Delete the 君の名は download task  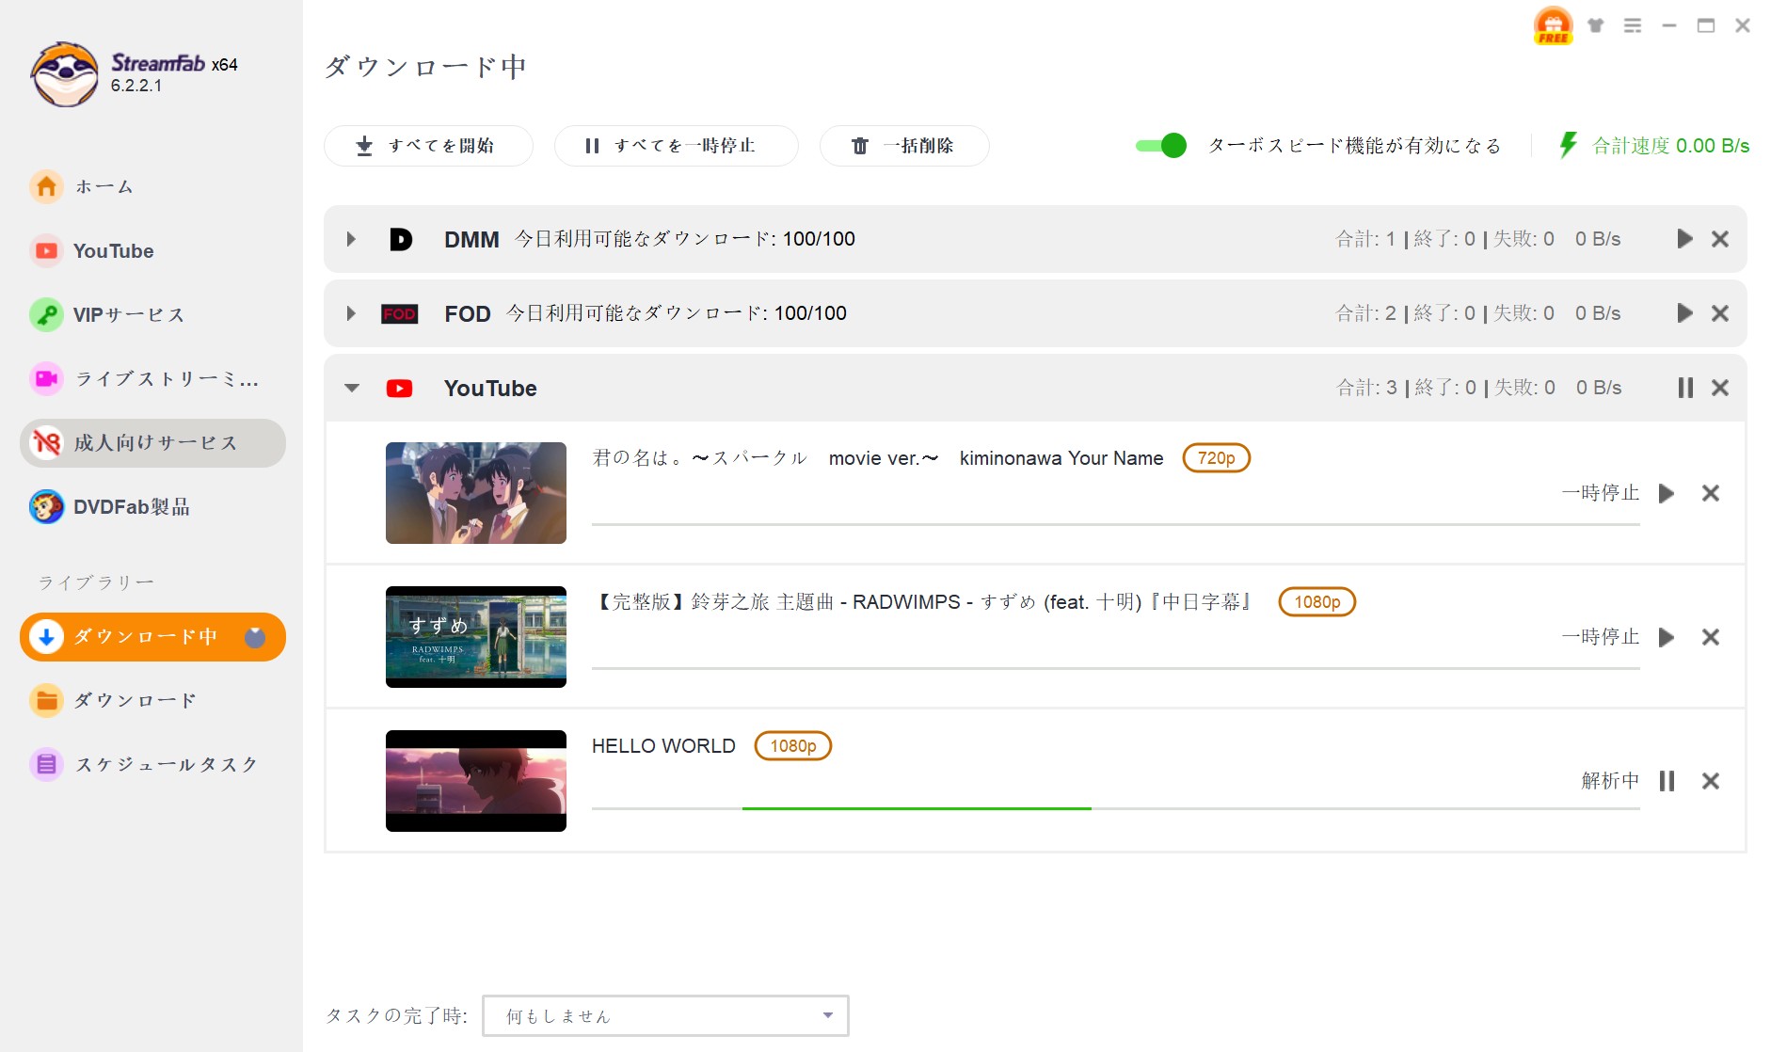[x=1711, y=493]
